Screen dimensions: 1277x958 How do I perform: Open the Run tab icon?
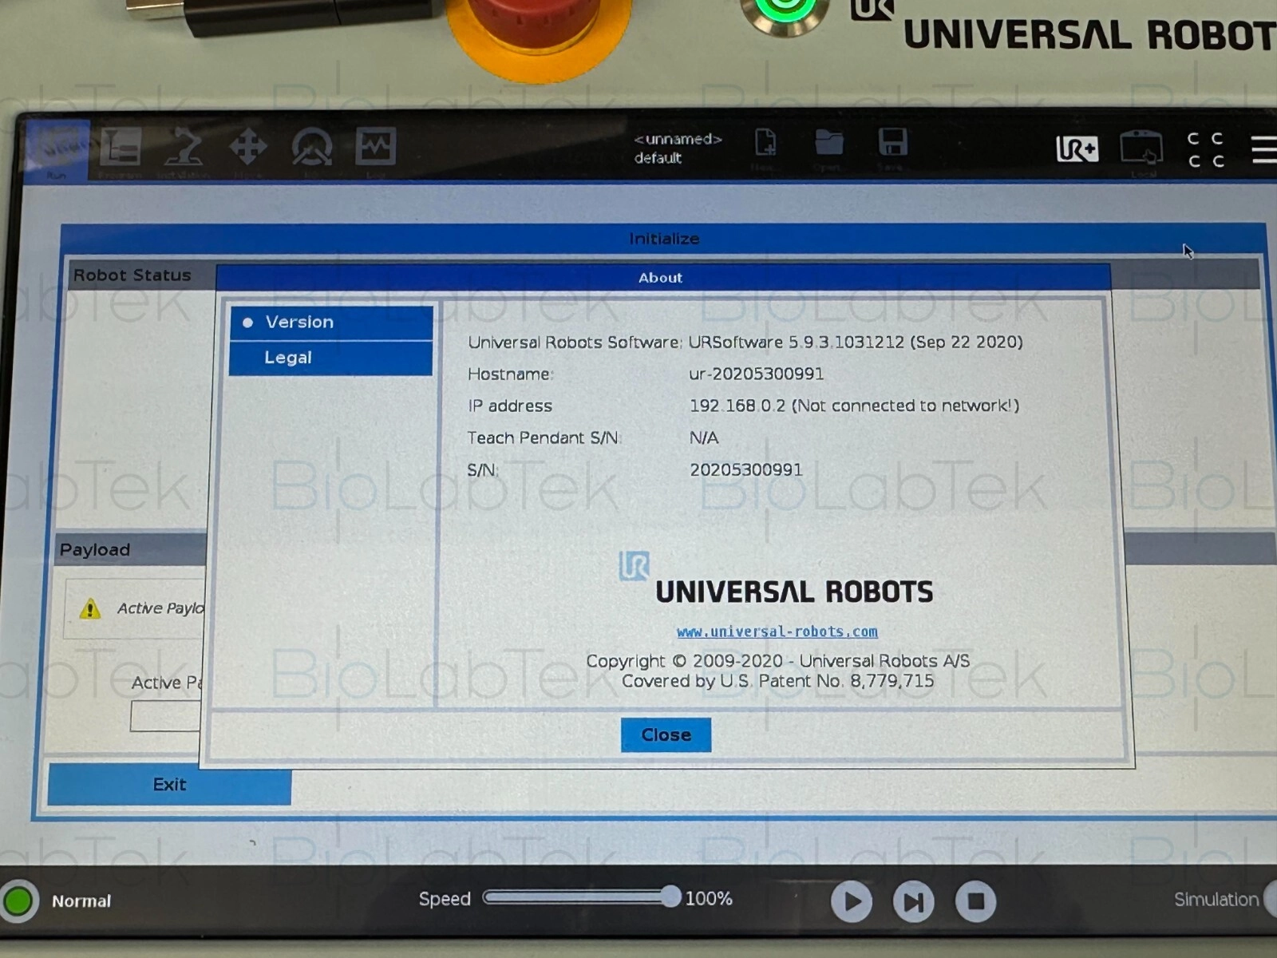click(56, 150)
